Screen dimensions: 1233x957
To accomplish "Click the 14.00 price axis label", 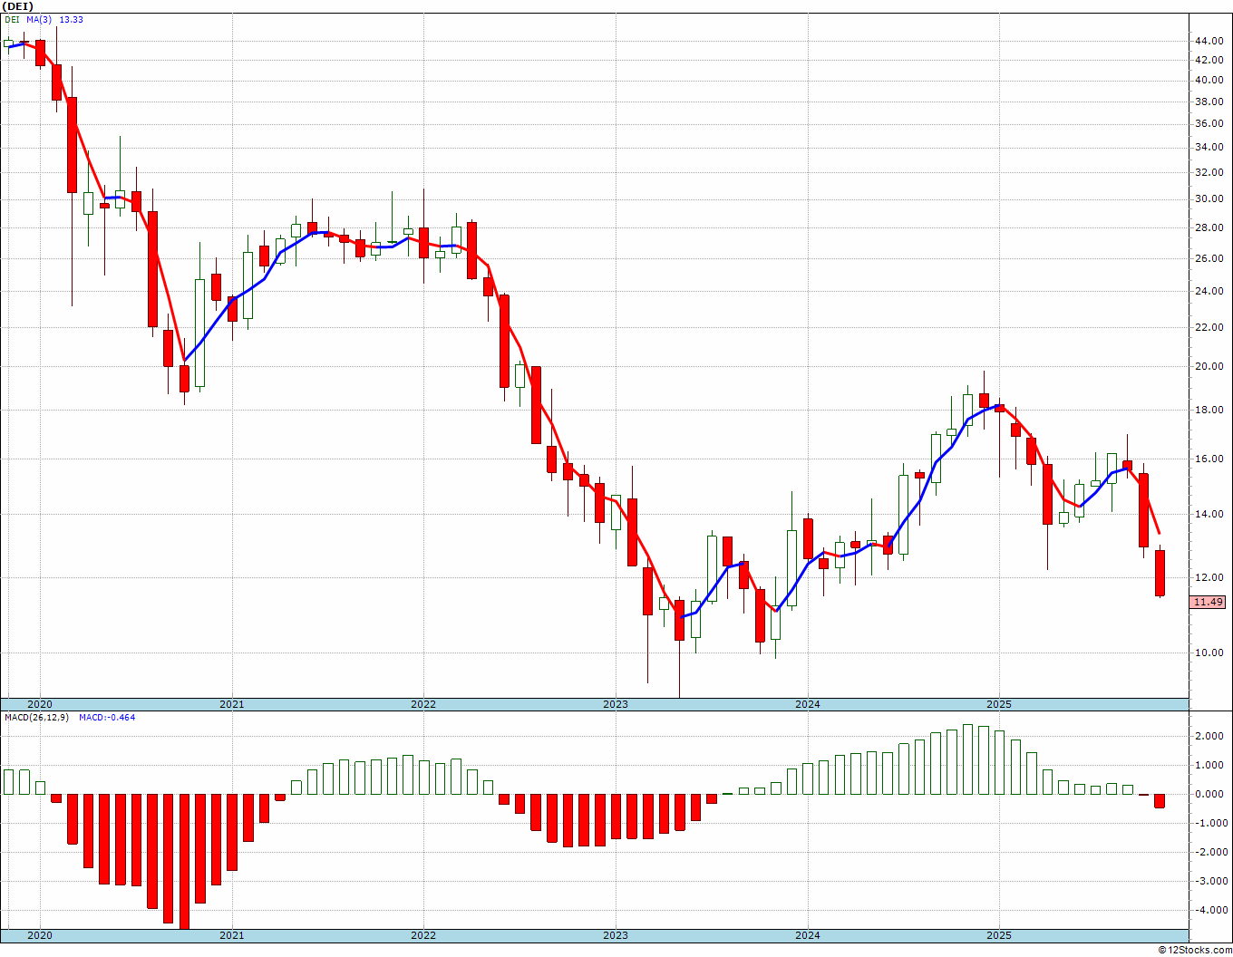I will click(1208, 514).
